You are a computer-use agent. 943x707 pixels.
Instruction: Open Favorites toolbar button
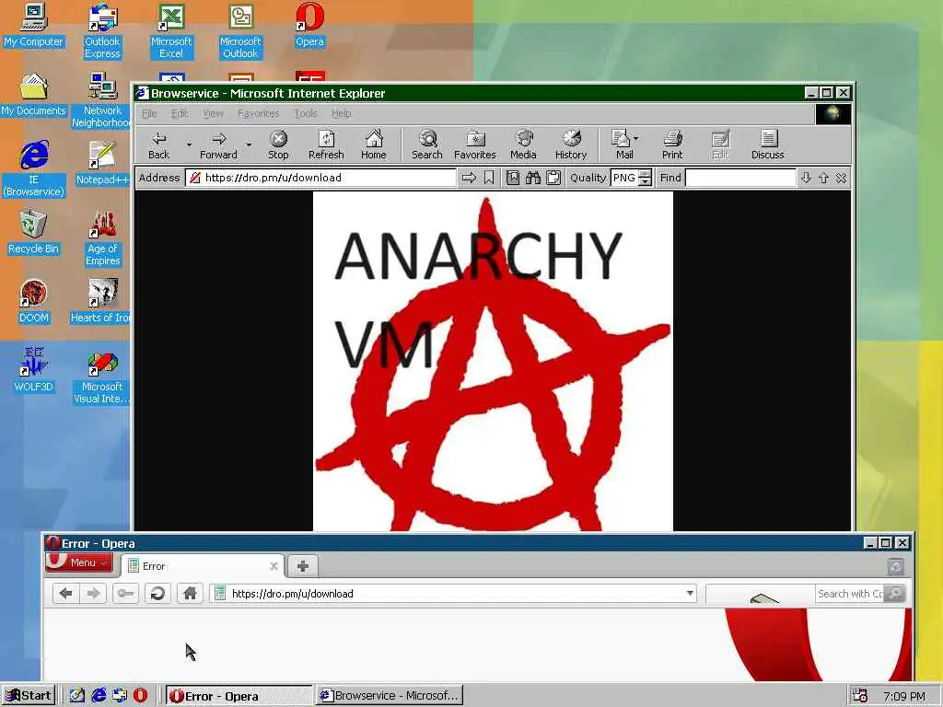(x=474, y=145)
